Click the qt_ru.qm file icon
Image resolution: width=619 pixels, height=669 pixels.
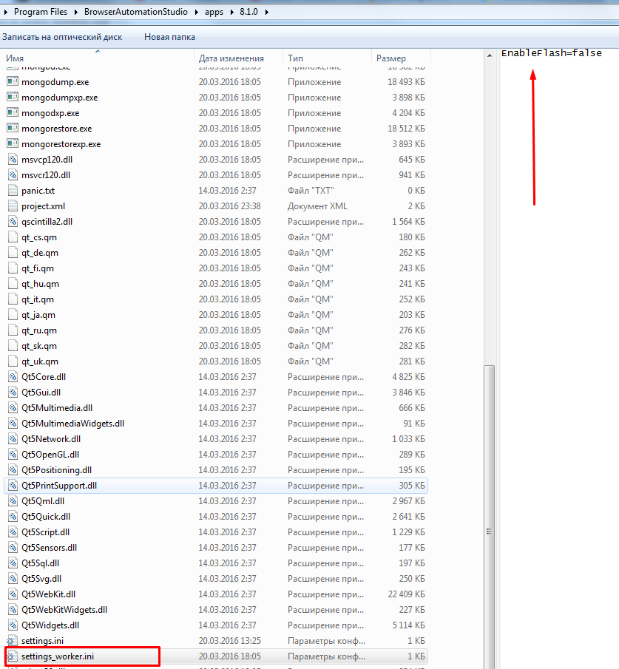[x=13, y=330]
